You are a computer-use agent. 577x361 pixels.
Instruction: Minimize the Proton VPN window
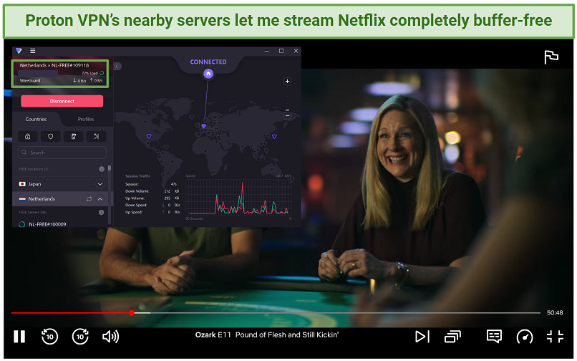click(267, 51)
